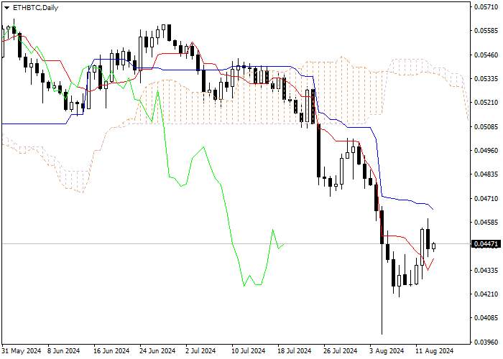Viewport: 503px width, 359px height.
Task: Click the current price label 0.04471
Action: 486,244
